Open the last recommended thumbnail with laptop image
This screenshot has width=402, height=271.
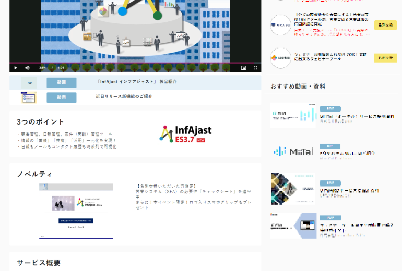click(x=293, y=226)
